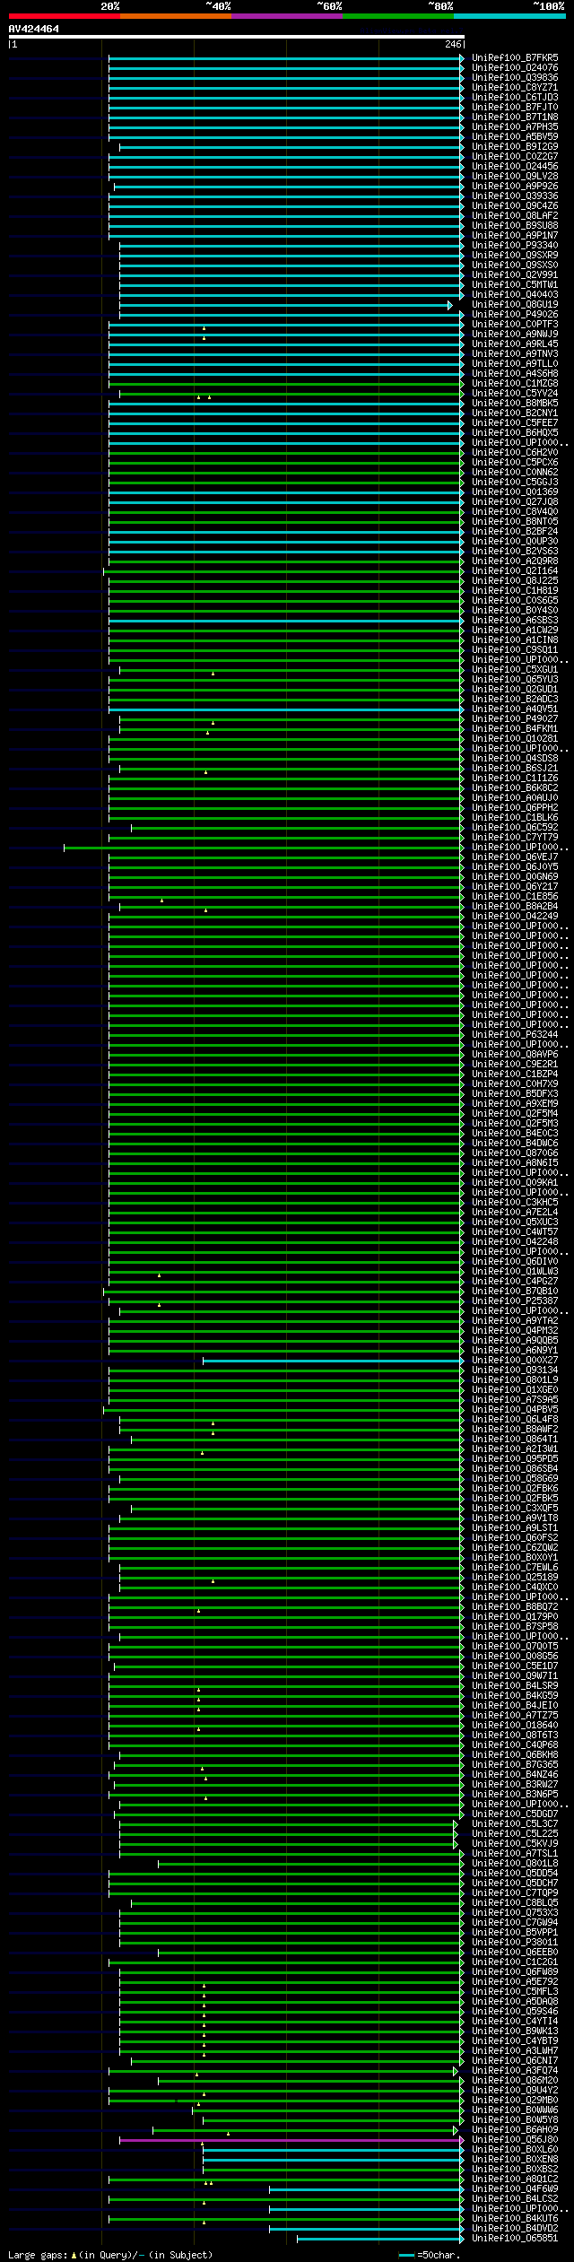Select UniRef100_B0XL60 subject label

click(x=515, y=2150)
